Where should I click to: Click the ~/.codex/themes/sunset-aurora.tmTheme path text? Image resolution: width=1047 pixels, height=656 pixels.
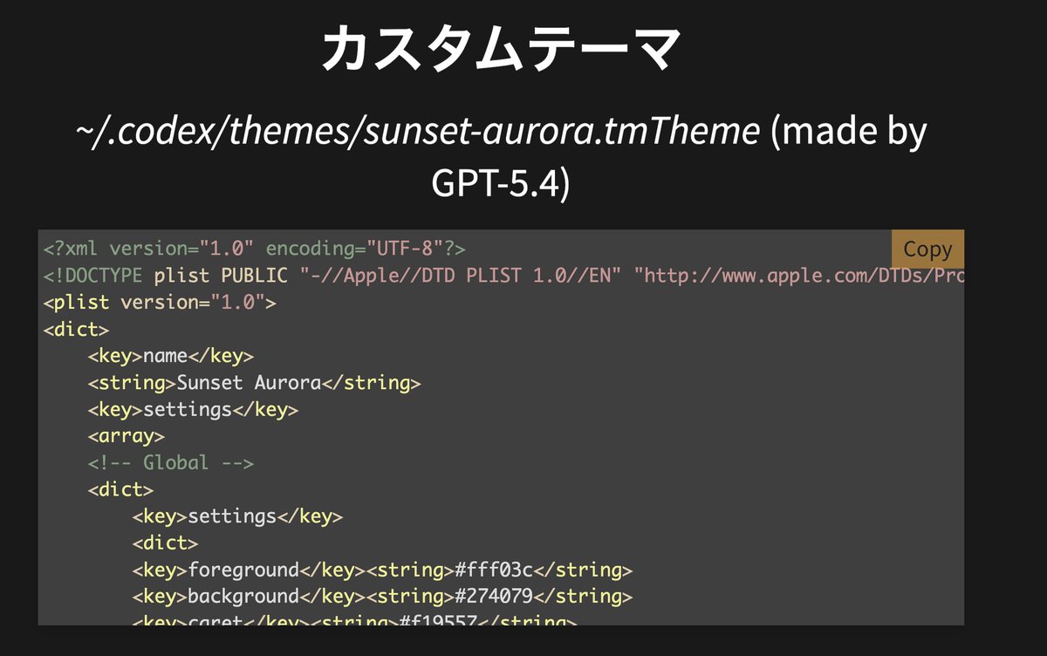(418, 132)
